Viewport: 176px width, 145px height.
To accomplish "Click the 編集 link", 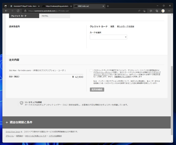I will (112, 27).
